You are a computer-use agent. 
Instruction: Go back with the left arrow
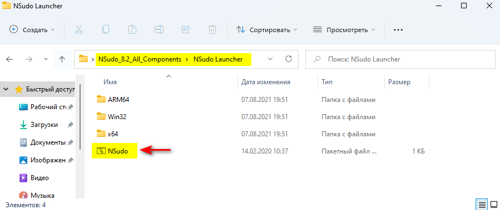(9, 59)
